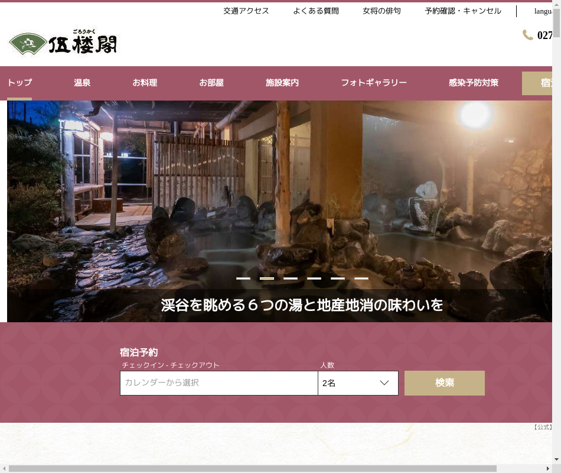Open 感染予防対策 in the navigation
This screenshot has width=561, height=473.
coord(474,83)
